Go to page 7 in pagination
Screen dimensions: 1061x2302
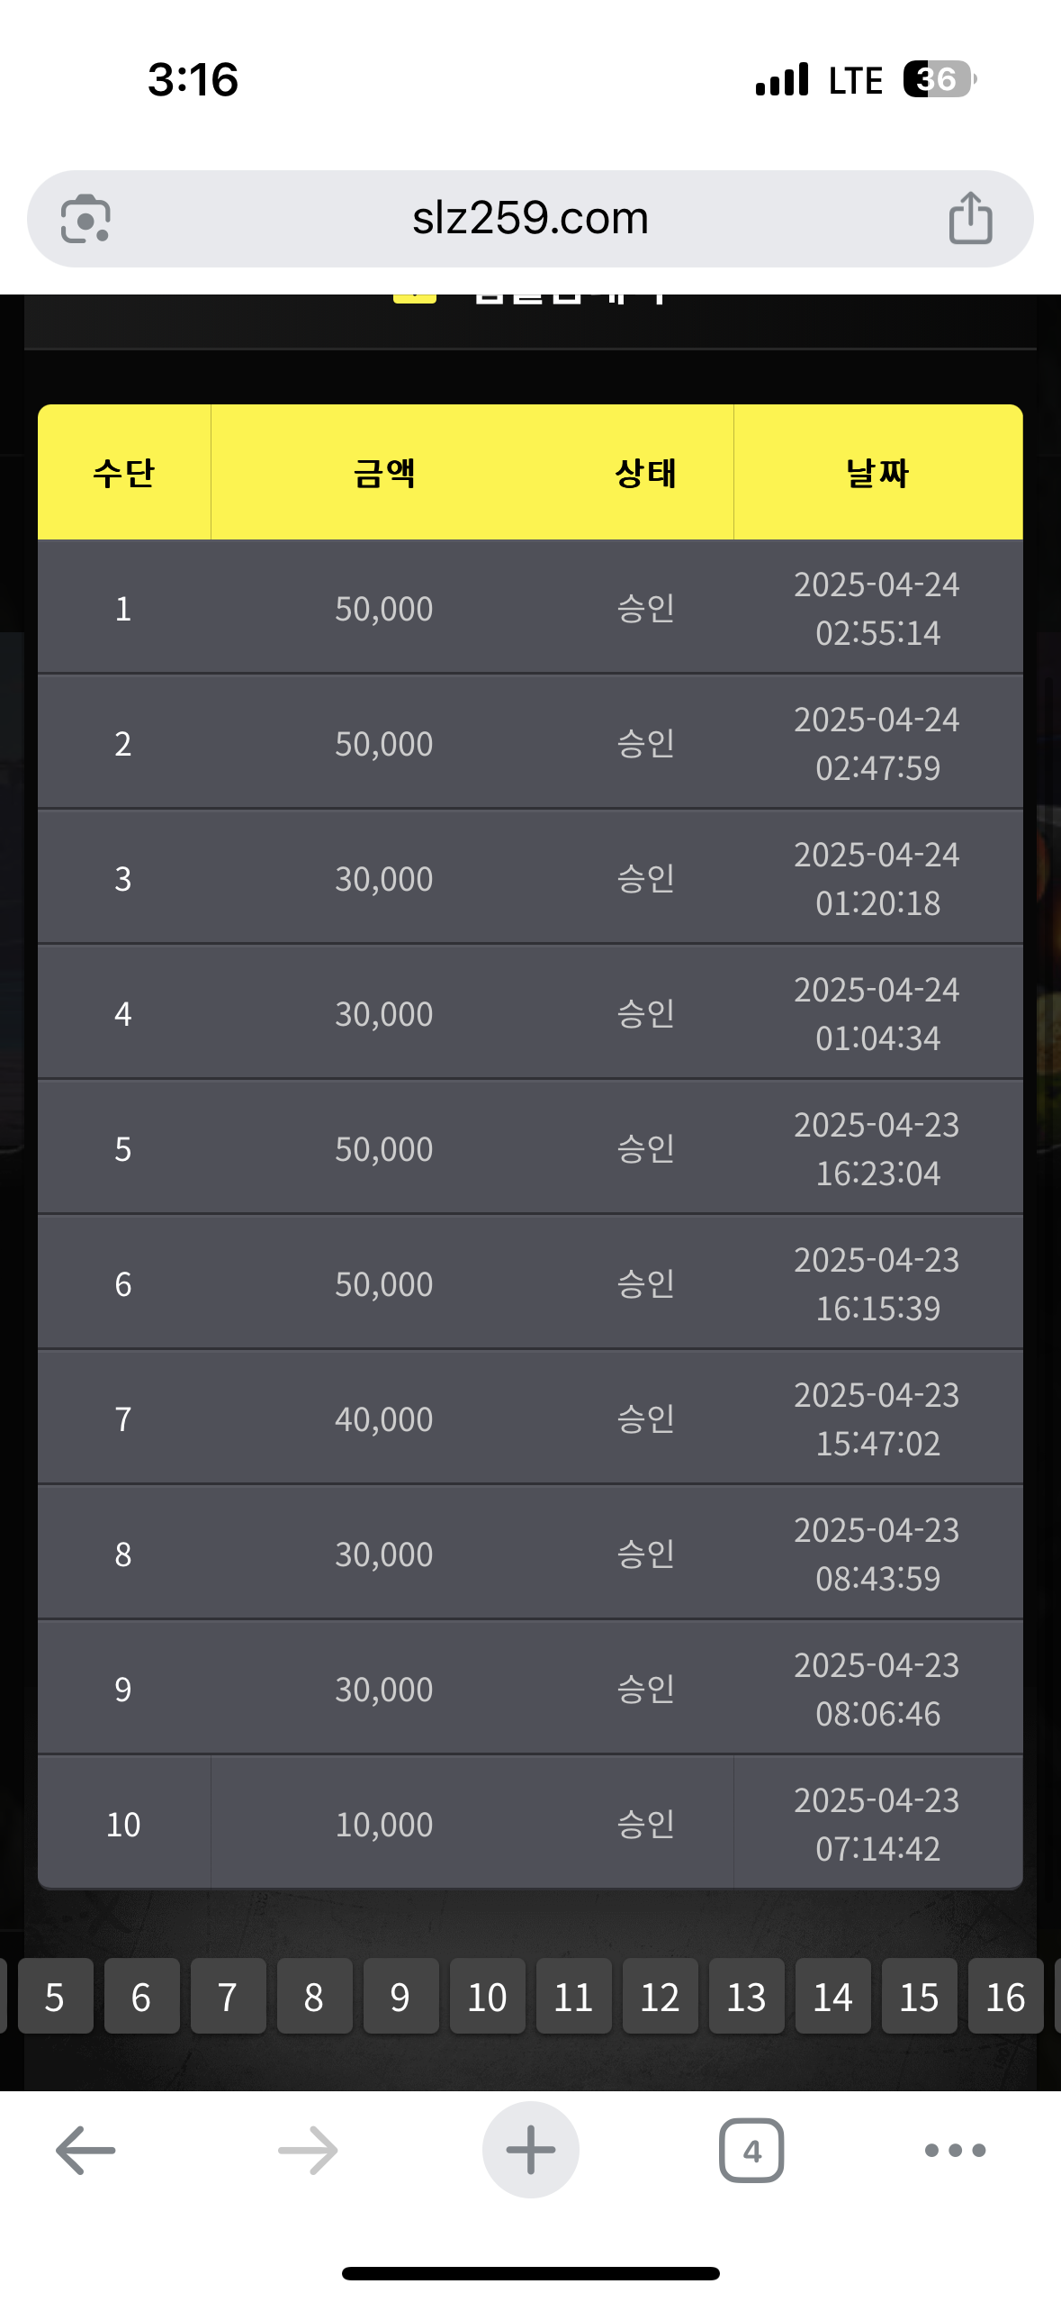click(x=228, y=1997)
